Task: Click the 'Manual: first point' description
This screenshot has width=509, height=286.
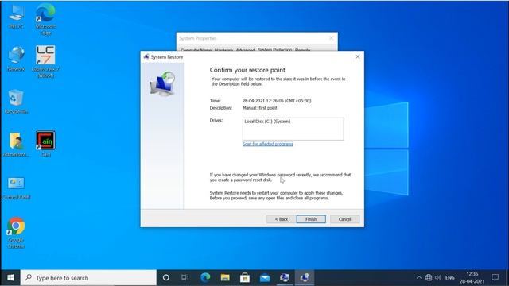Action: (x=260, y=108)
